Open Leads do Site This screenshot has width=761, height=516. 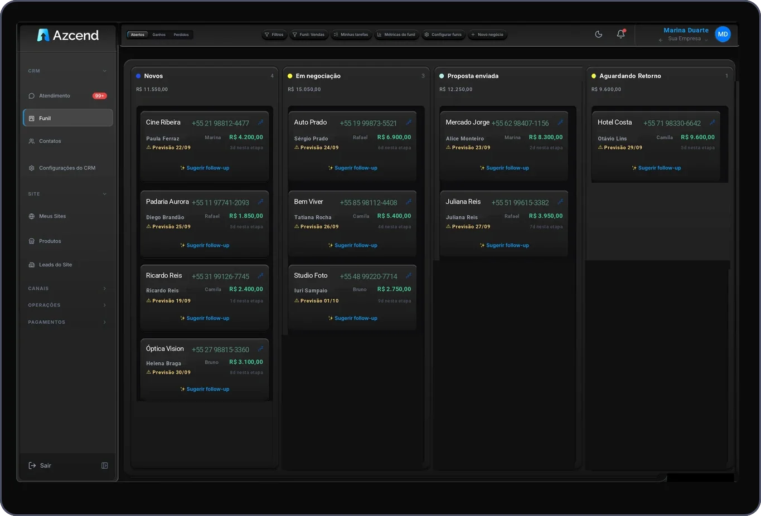coord(67,265)
